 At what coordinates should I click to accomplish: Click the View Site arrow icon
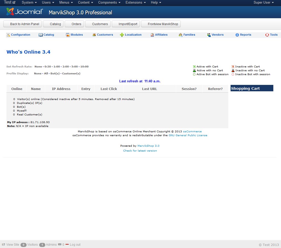click(3, 244)
